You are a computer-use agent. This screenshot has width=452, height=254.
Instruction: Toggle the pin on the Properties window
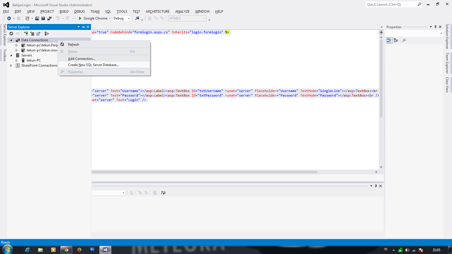(x=435, y=27)
